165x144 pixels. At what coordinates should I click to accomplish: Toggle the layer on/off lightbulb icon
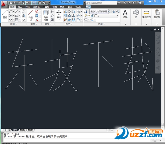click(86, 16)
